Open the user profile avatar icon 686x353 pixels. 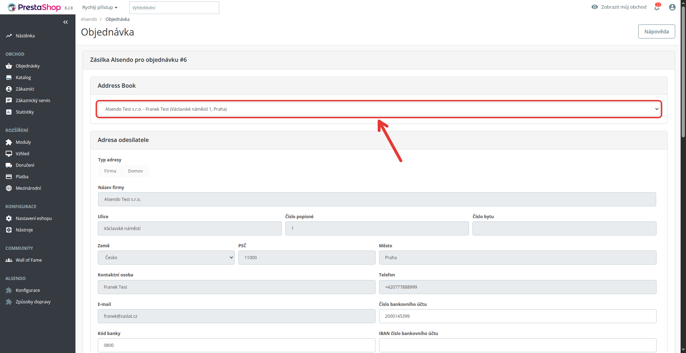tap(672, 7)
